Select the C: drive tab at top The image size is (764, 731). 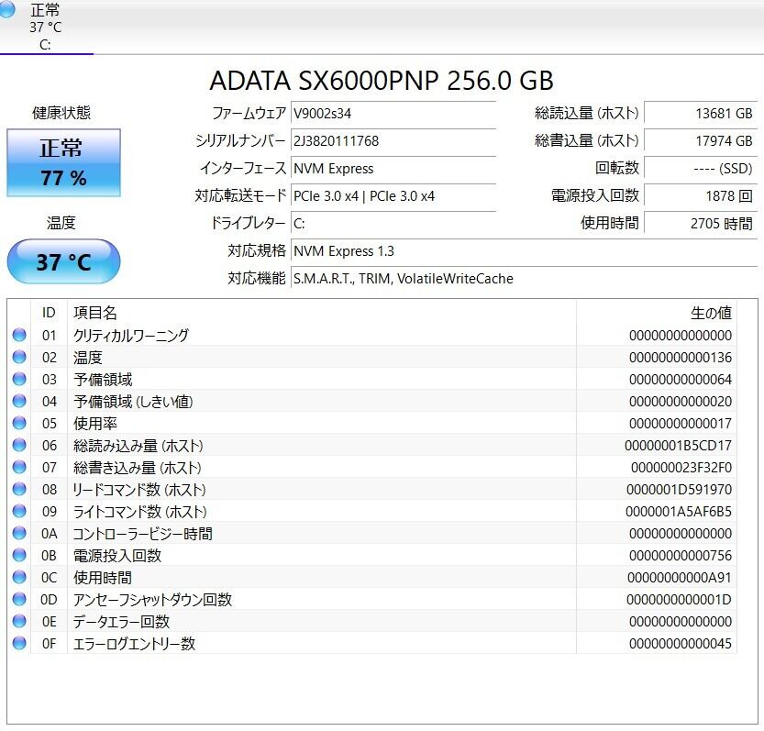(x=45, y=27)
